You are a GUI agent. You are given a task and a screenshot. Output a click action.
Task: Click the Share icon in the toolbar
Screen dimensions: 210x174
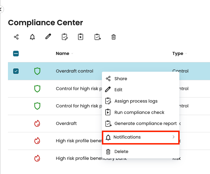16,37
